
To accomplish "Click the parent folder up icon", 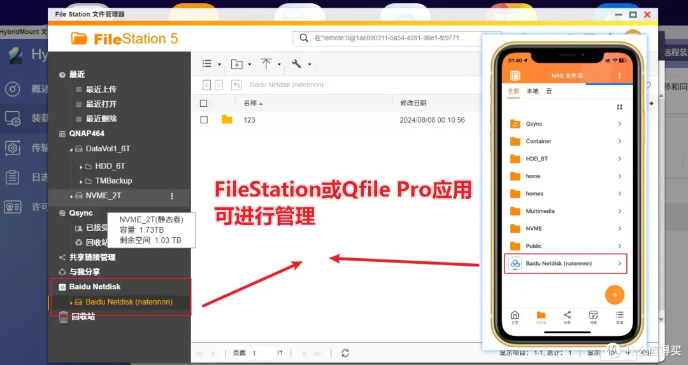I will (x=236, y=85).
